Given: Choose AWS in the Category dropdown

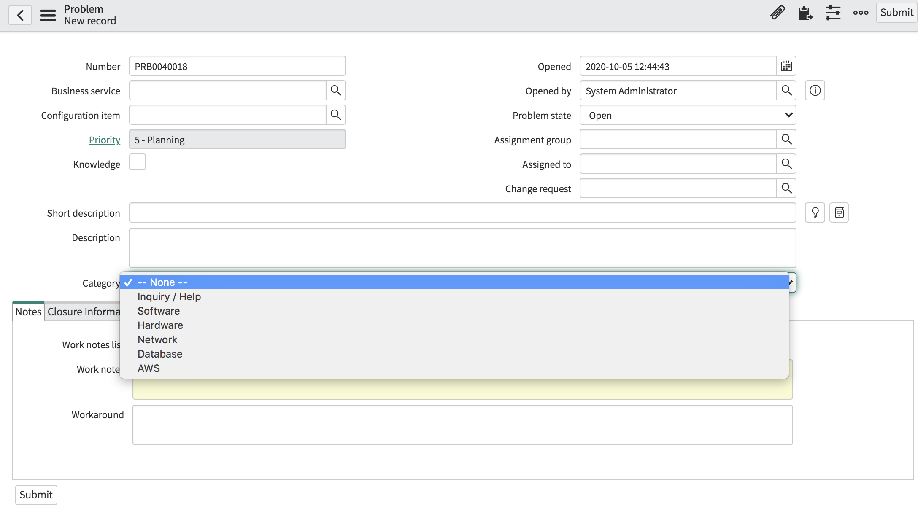Looking at the screenshot, I should (149, 368).
